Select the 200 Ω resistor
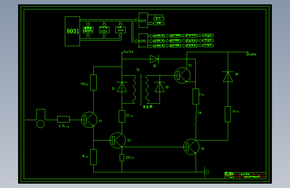 point(122,158)
